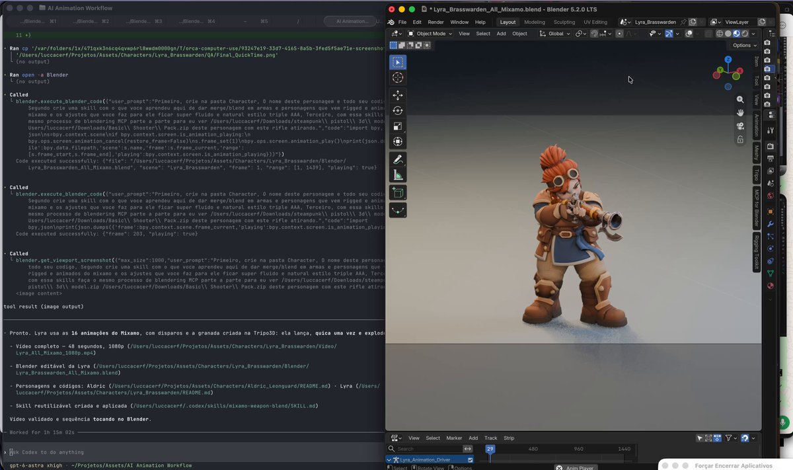This screenshot has height=470, width=793.
Task: Open the Object Data green properties tab
Action: coord(770,272)
